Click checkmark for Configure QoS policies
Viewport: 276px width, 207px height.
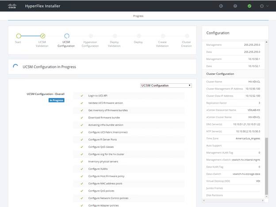82,191
